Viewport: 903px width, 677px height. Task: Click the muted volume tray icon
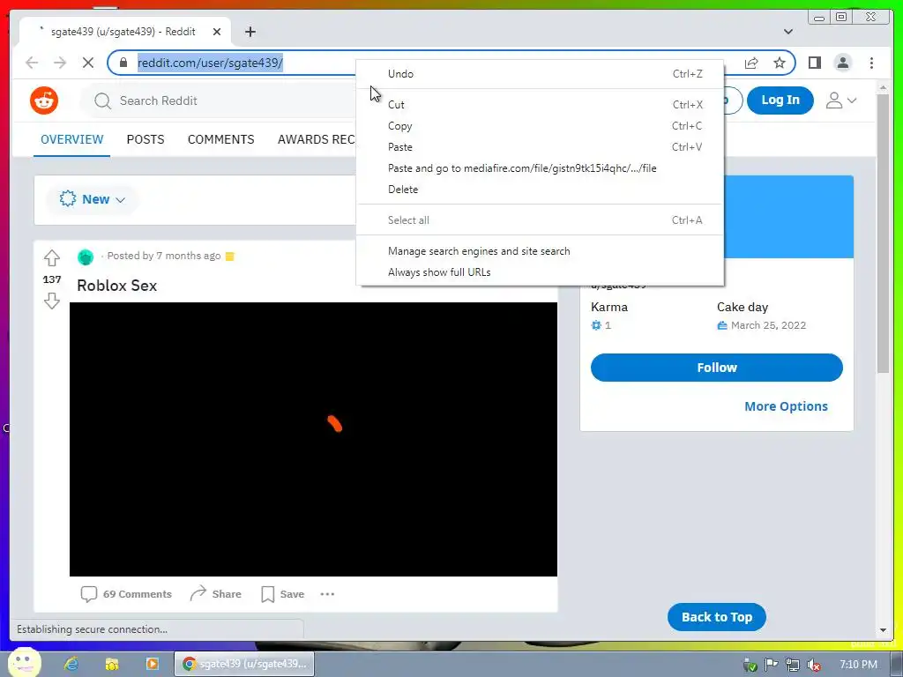click(x=814, y=666)
